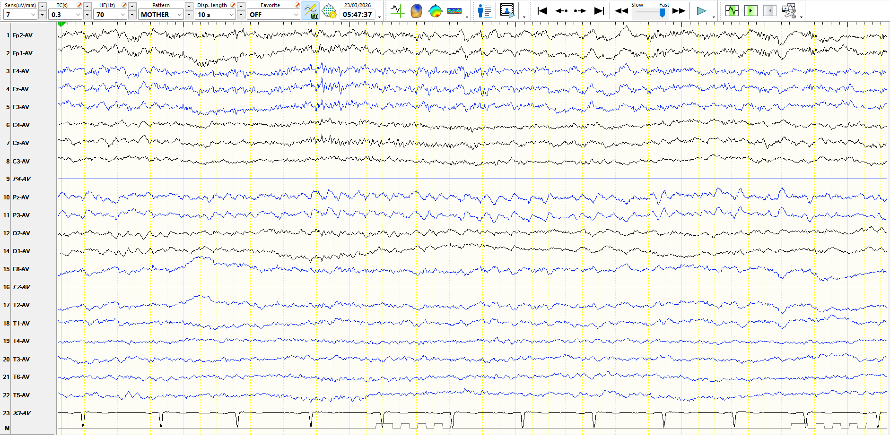Screen dimensions: 890x437
Task: Activate the waveform measurement cursor tool
Action: [x=397, y=10]
